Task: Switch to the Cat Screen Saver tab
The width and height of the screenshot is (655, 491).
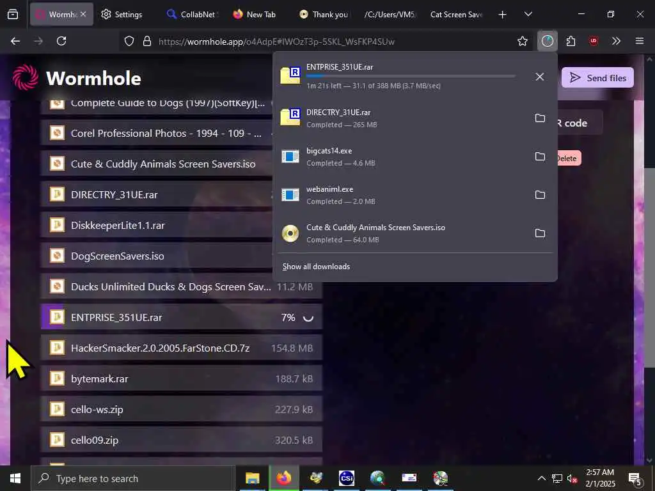Action: pyautogui.click(x=456, y=15)
